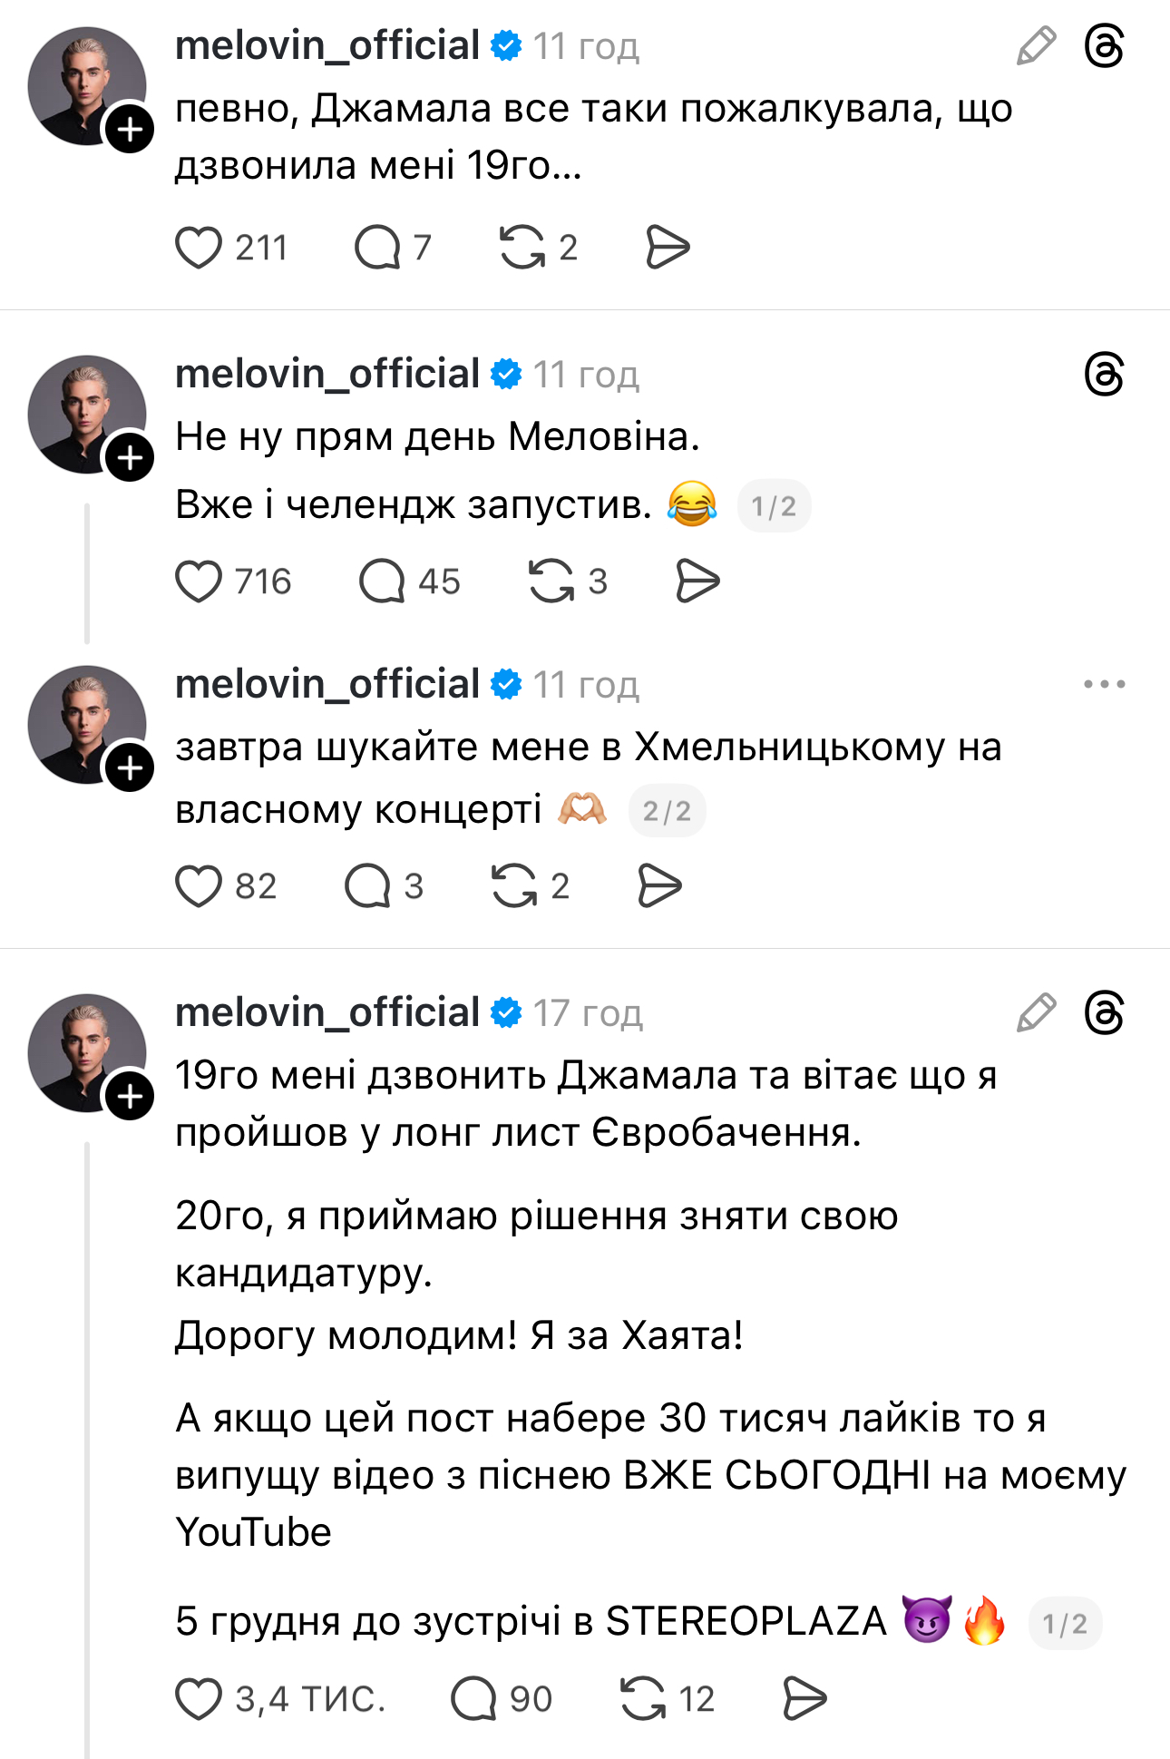Open the Threads icon on the 'день Меловіна' post
Viewport: 1170px width, 1759px height.
pos(1104,375)
